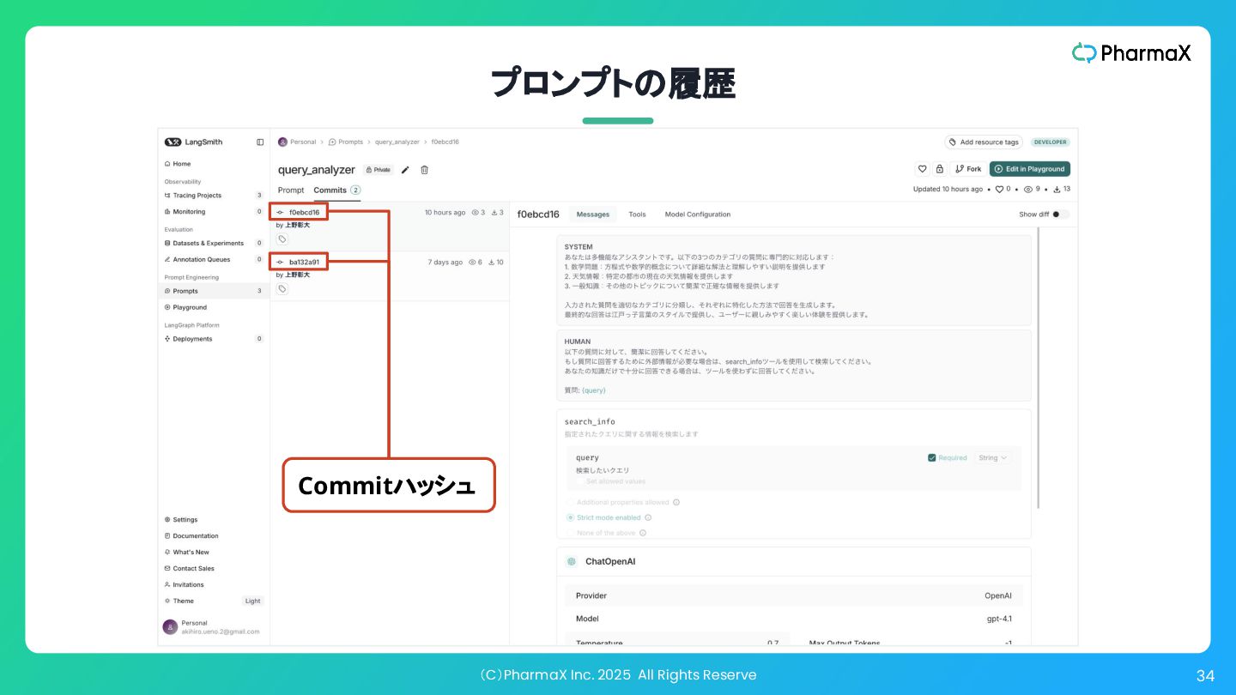Switch to the Commits tab
The width and height of the screenshot is (1236, 695).
pyautogui.click(x=336, y=190)
